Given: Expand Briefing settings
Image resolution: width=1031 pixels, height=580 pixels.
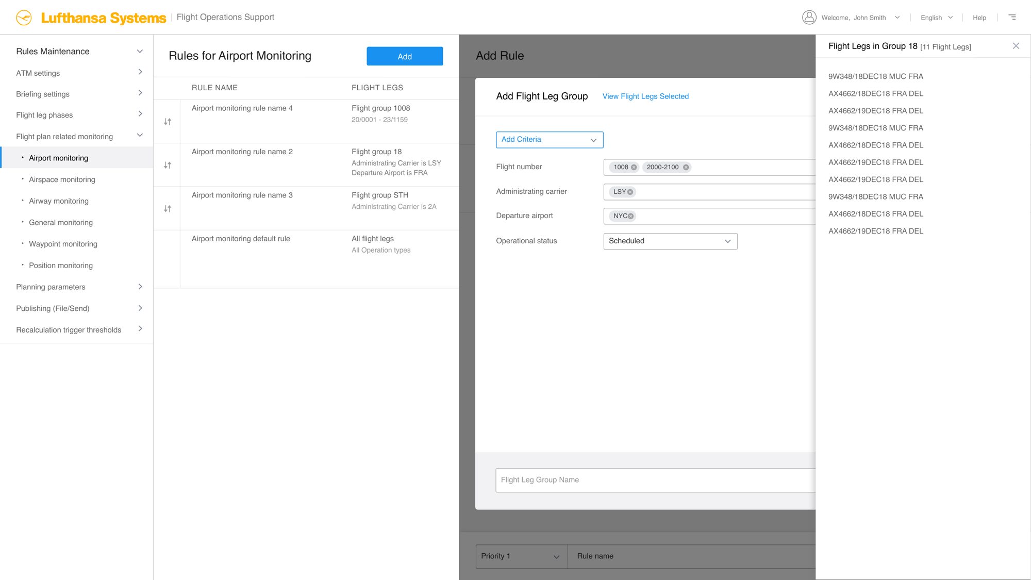Looking at the screenshot, I should point(140,93).
